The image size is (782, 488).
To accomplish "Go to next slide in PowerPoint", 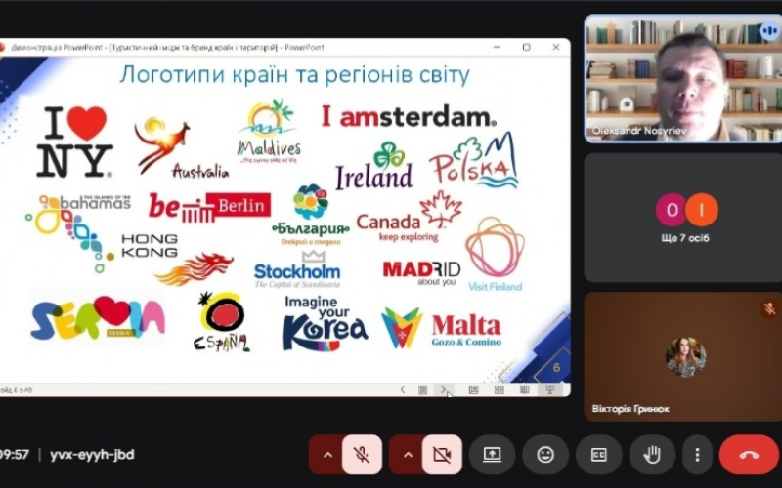I will pyautogui.click(x=444, y=389).
